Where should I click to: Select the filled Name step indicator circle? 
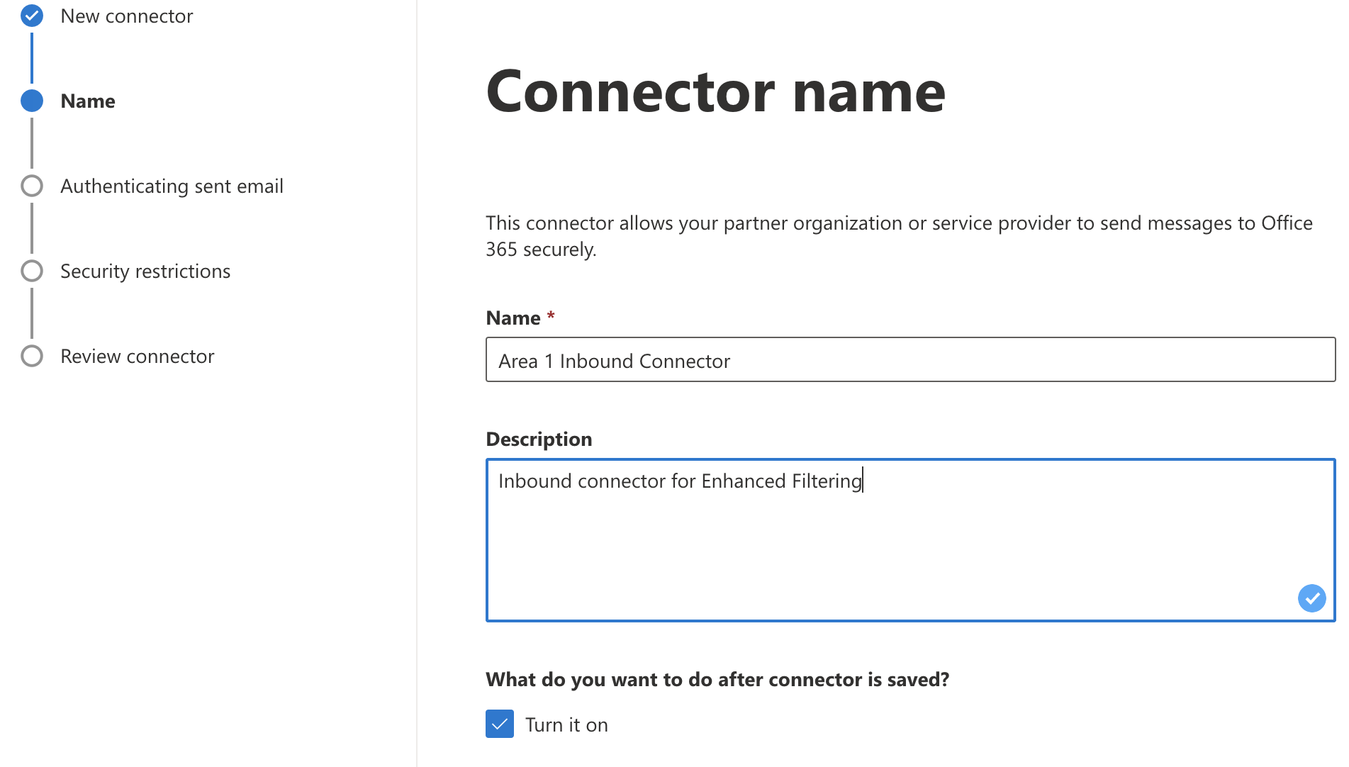point(32,101)
